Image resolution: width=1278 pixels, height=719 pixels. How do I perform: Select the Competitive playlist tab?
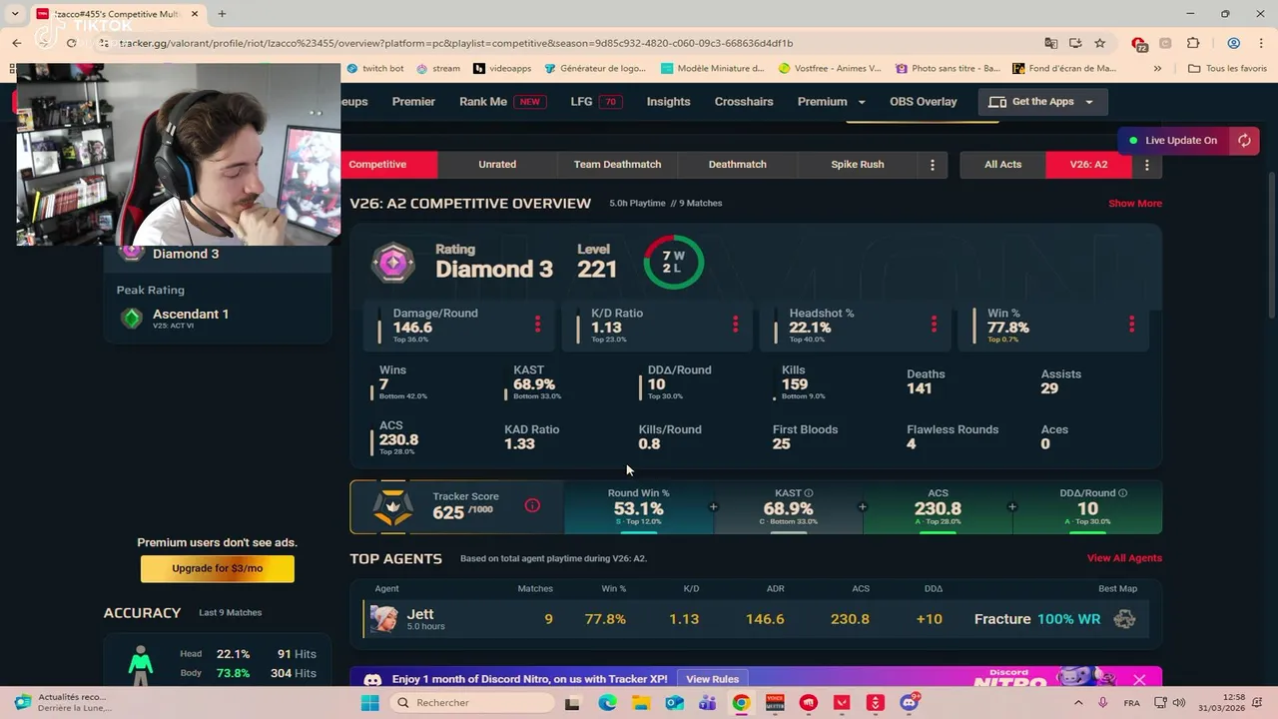click(x=377, y=165)
